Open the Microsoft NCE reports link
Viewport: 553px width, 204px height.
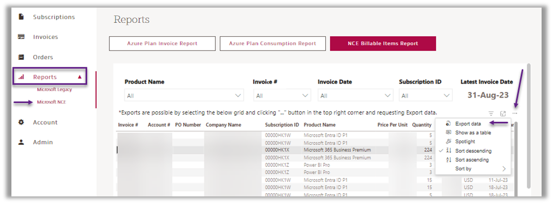coord(52,102)
